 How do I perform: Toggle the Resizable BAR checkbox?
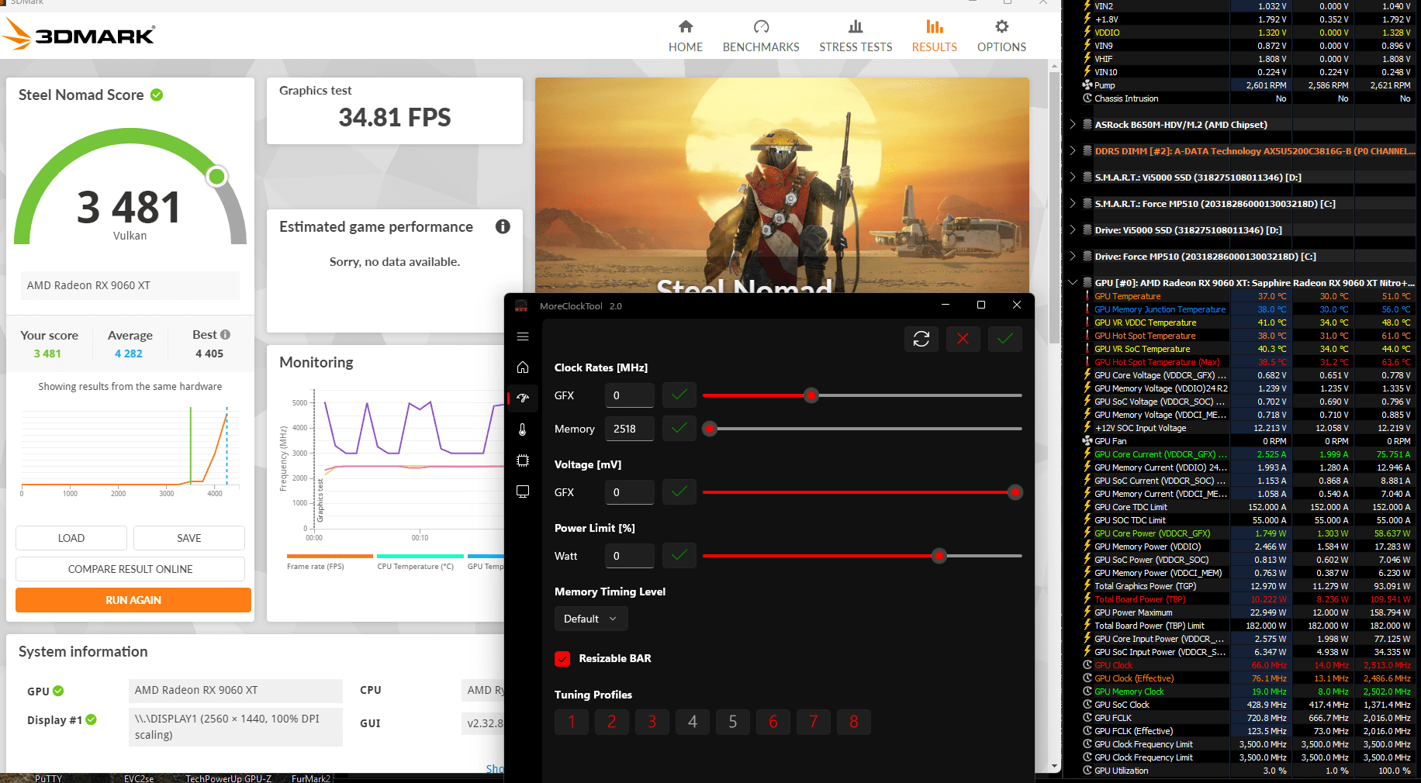563,658
